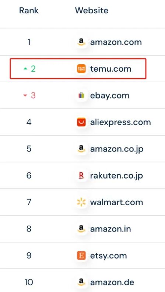Click the Amazon logo beside amazon.co.jp
Image resolution: width=165 pixels, height=292 pixels.
click(x=81, y=149)
